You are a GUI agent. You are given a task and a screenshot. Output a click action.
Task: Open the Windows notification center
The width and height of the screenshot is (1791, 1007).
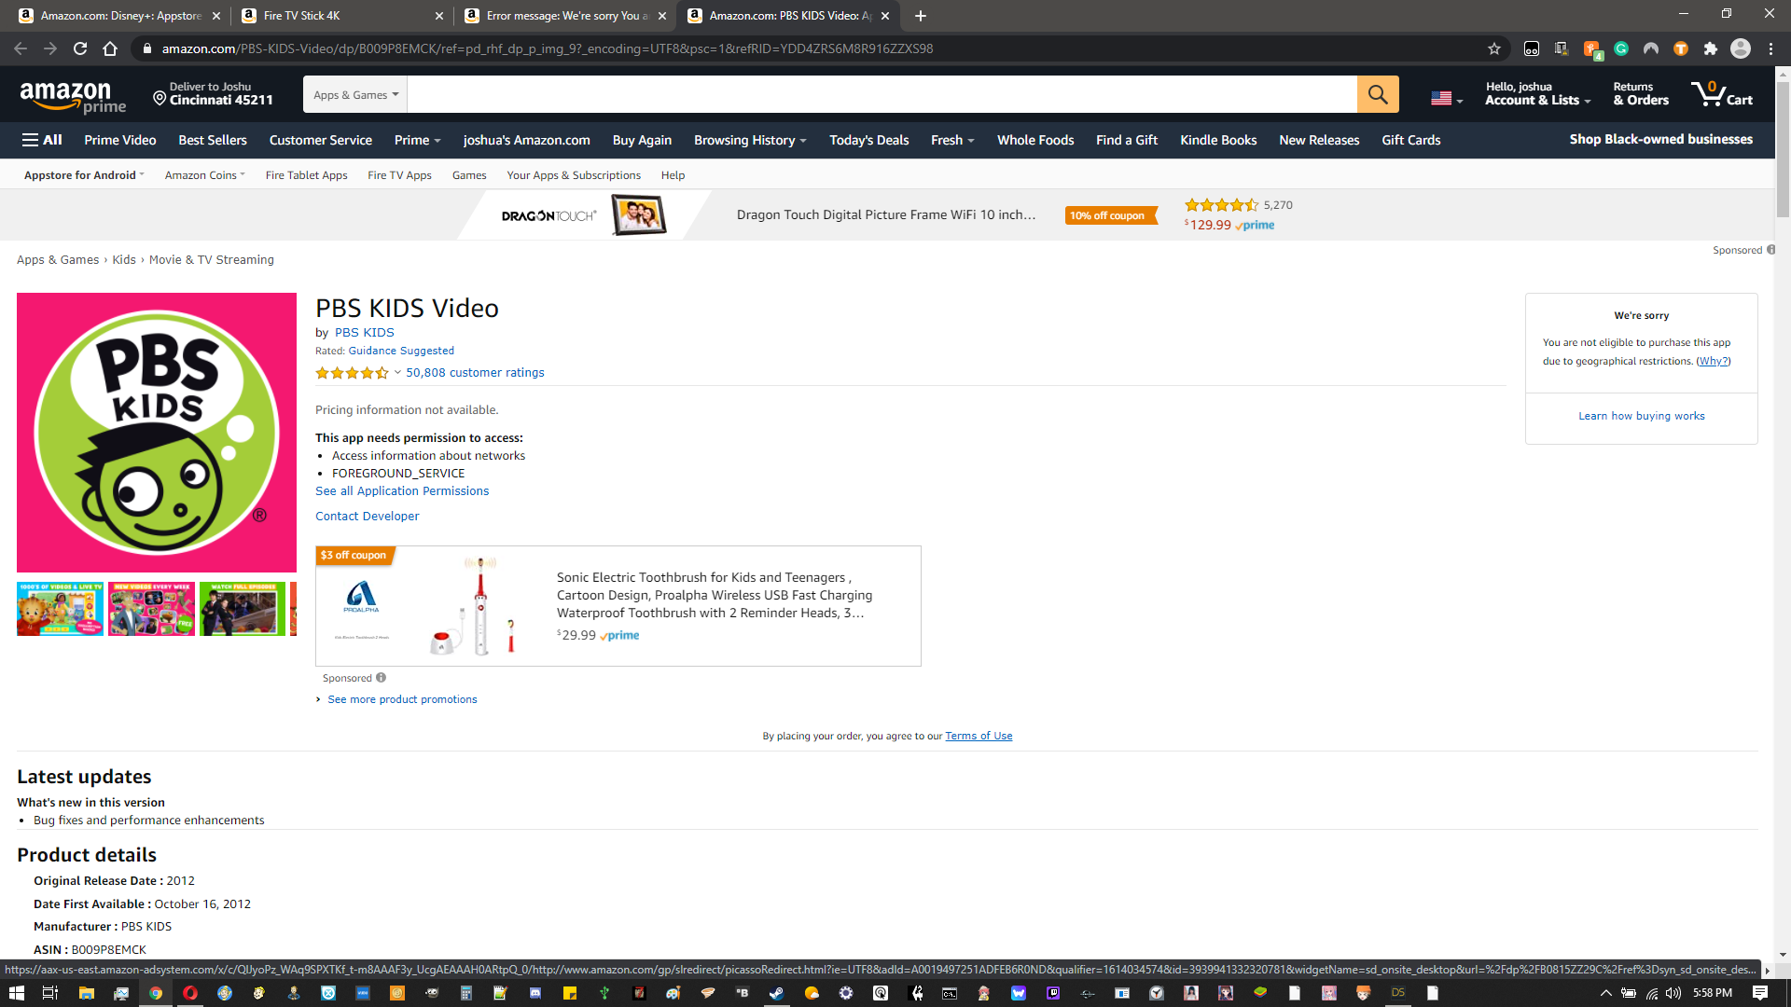click(x=1760, y=993)
